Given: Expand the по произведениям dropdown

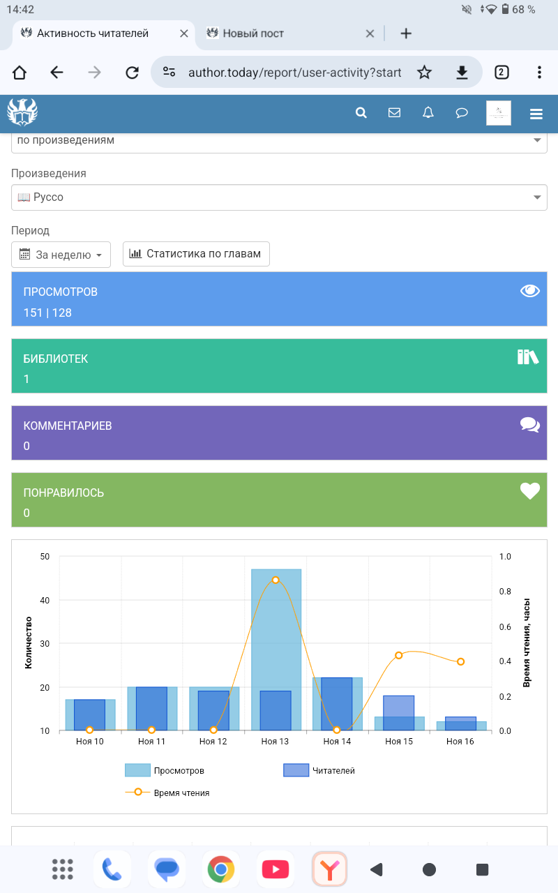Looking at the screenshot, I should tap(279, 141).
